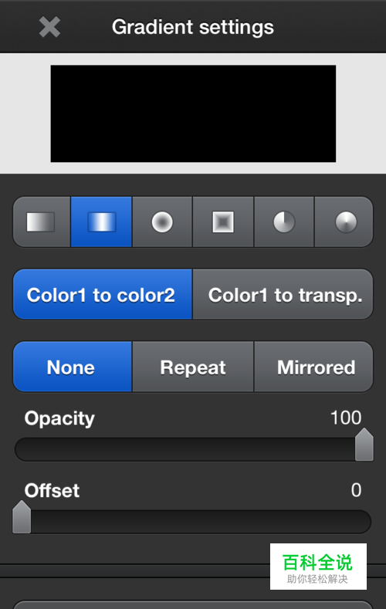
Task: Click the Opacity value 100
Action: click(x=346, y=418)
